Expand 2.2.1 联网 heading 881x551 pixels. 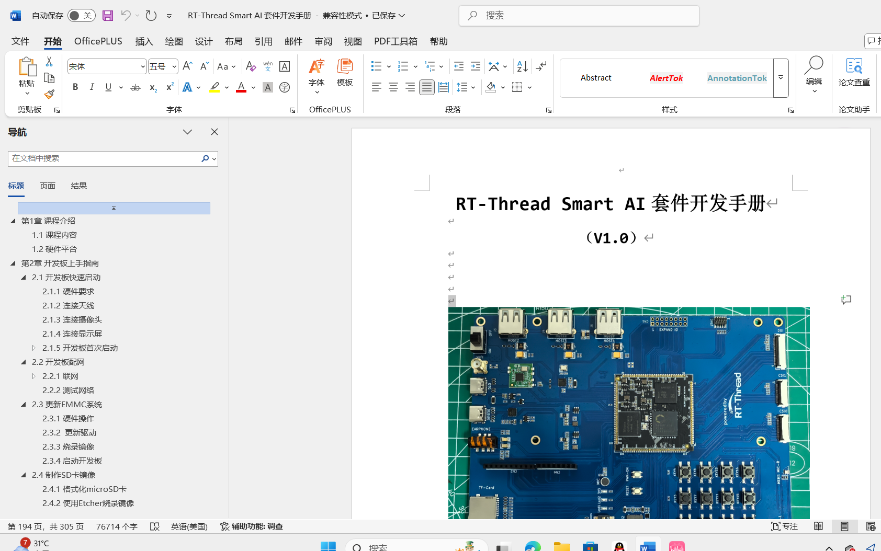[34, 376]
